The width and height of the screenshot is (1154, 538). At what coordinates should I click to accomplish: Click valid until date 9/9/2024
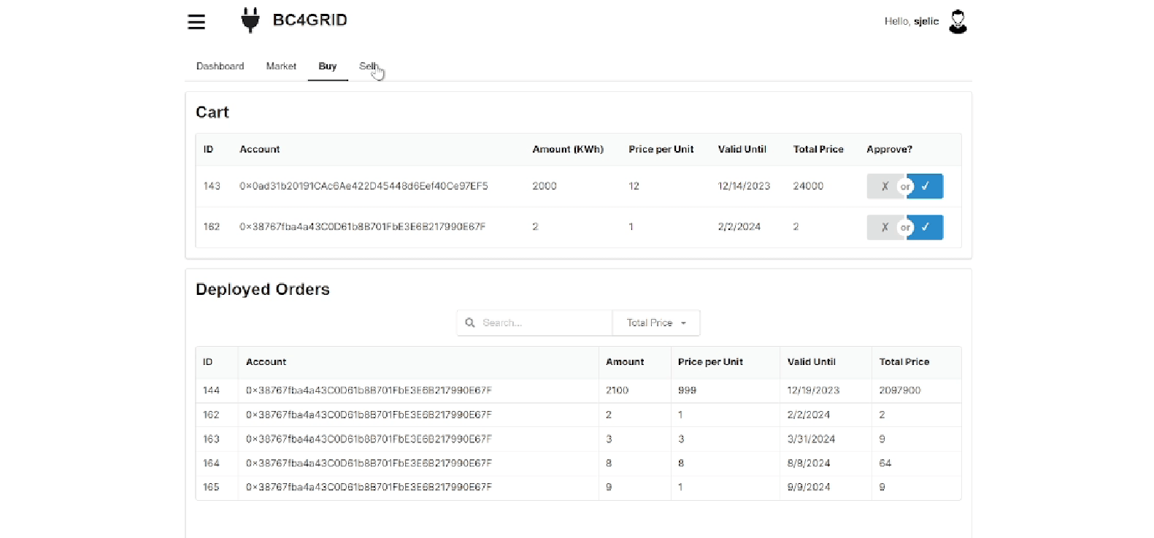pyautogui.click(x=809, y=487)
